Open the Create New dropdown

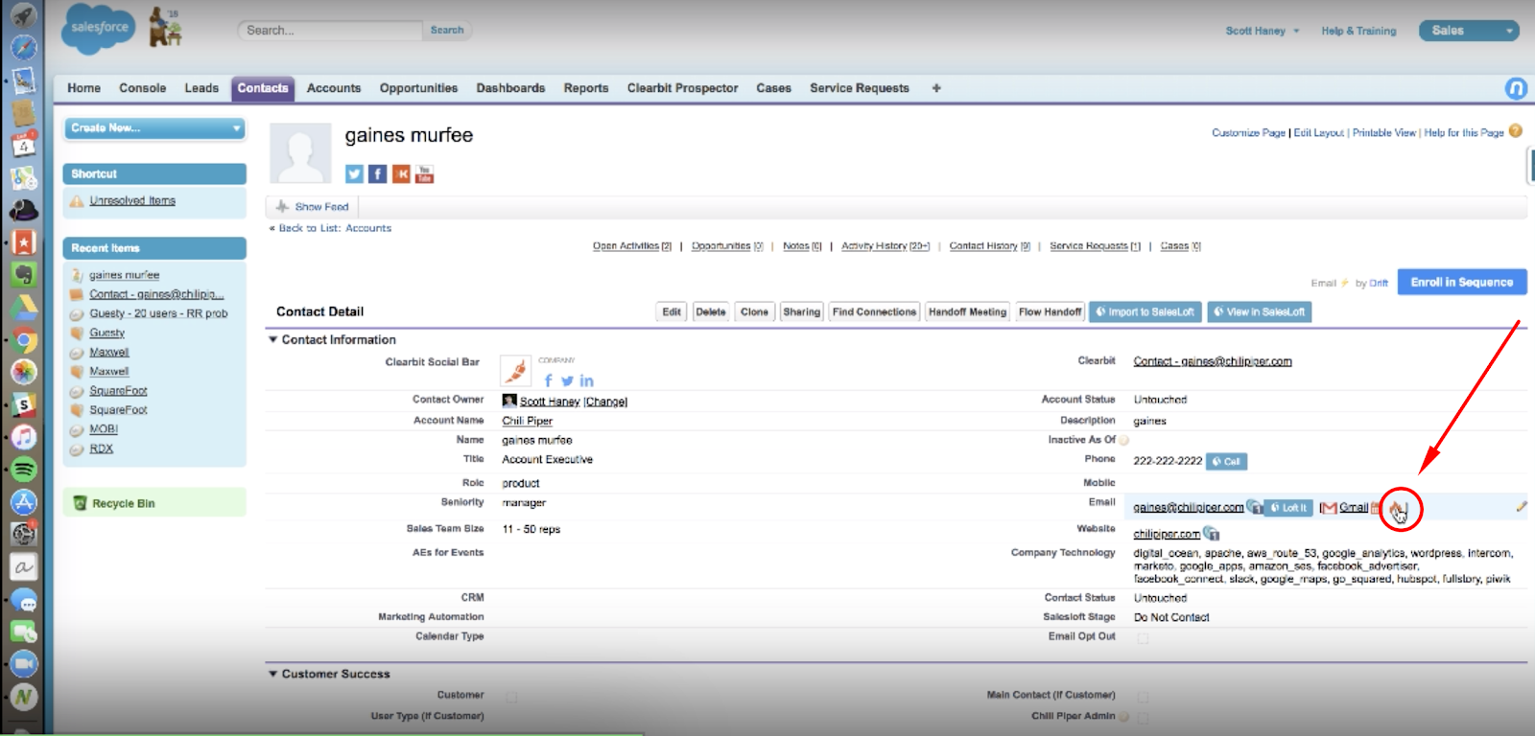pos(155,128)
